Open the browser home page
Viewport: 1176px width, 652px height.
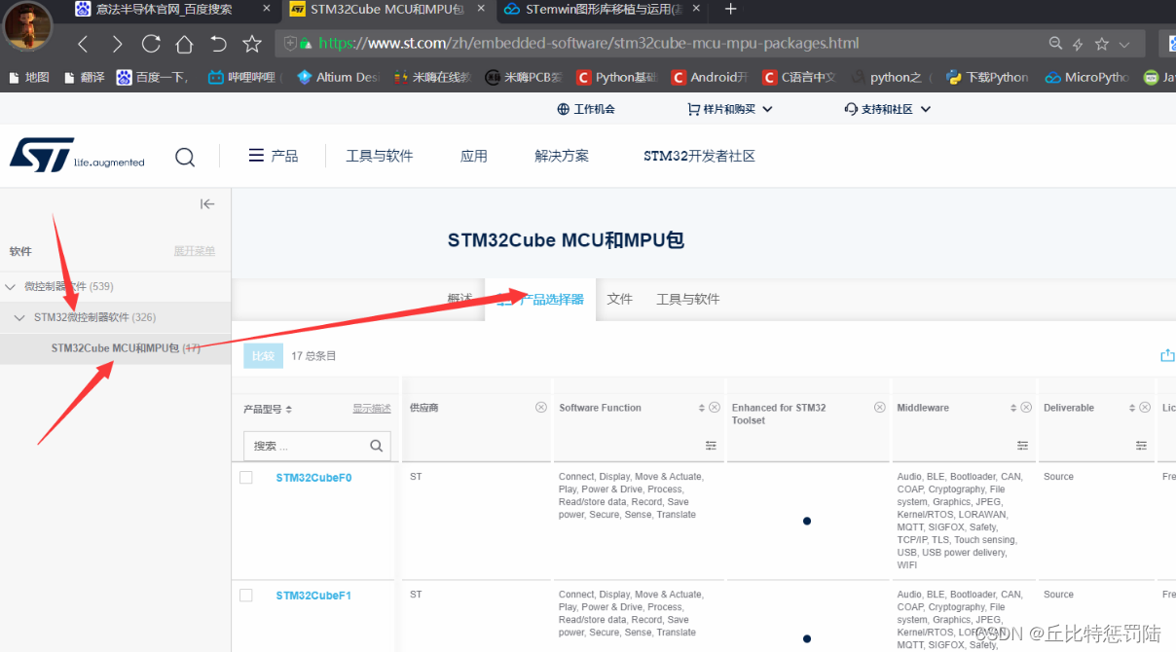pyautogui.click(x=184, y=44)
